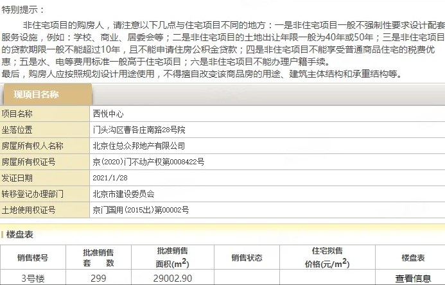The image size is (445, 285).
Task: Select the 现项目名称 tab header
Action: pyautogui.click(x=37, y=94)
